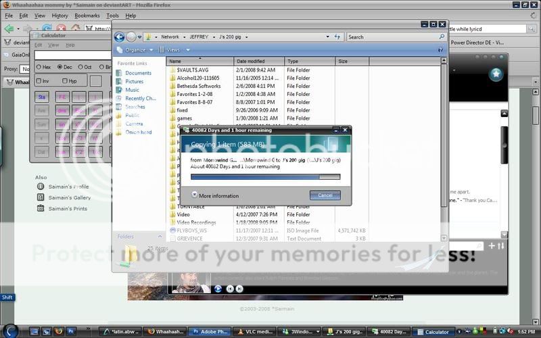Open Music in Favorite Links
The height and width of the screenshot is (338, 541).
click(x=132, y=90)
